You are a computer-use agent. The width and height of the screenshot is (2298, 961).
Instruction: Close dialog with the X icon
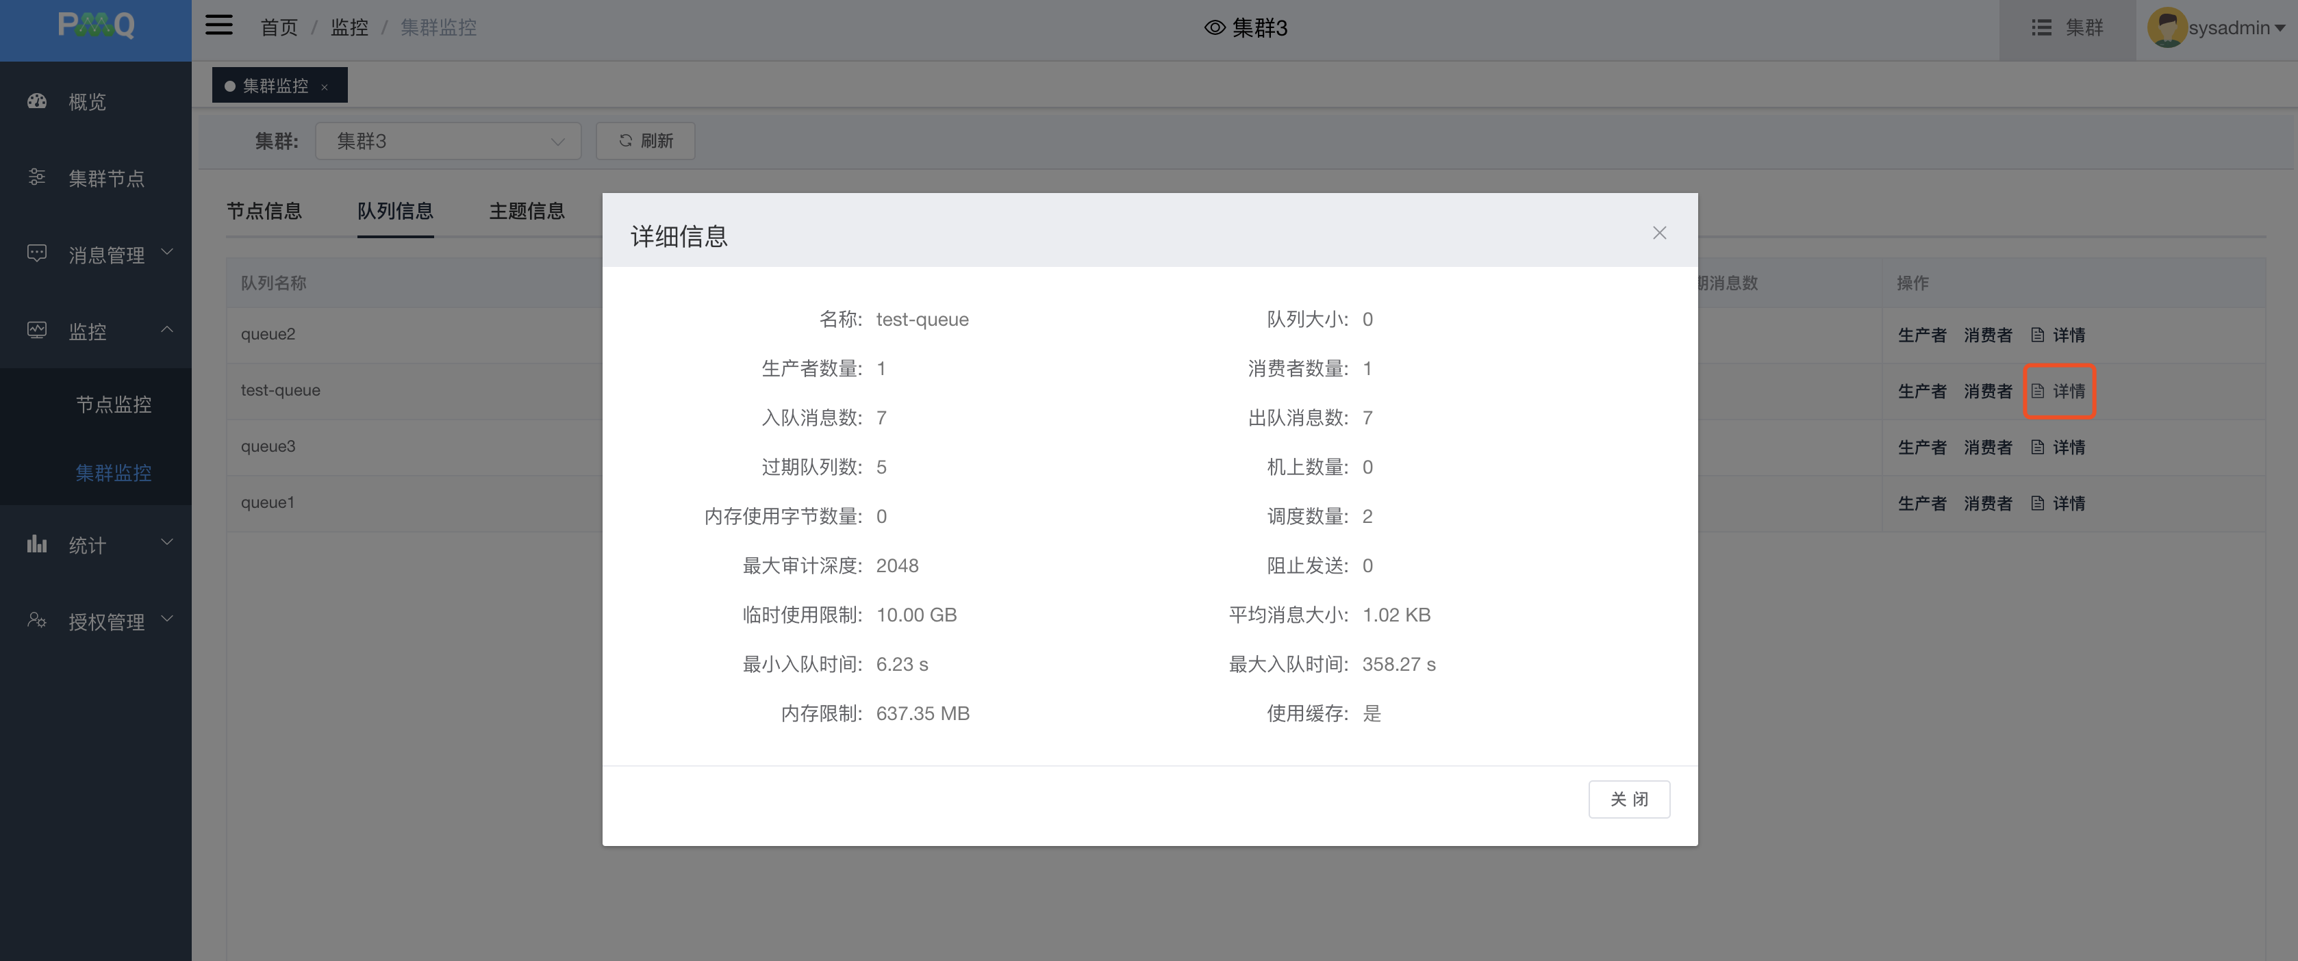click(x=1658, y=233)
